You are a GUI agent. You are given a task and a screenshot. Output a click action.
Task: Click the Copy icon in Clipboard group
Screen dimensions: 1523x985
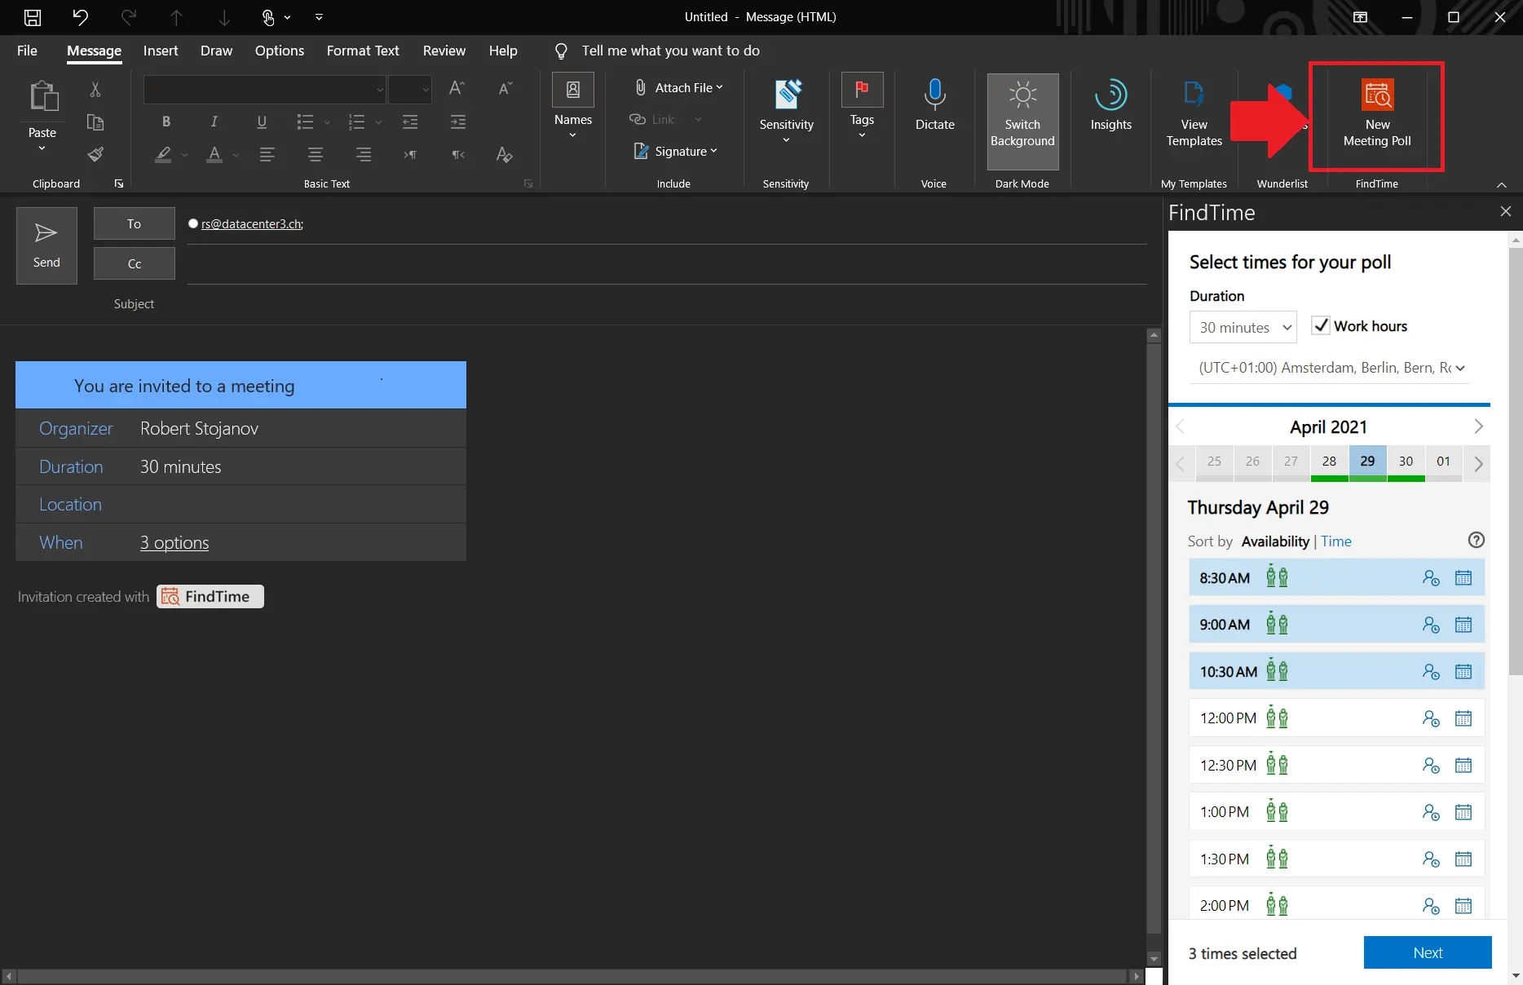coord(95,122)
